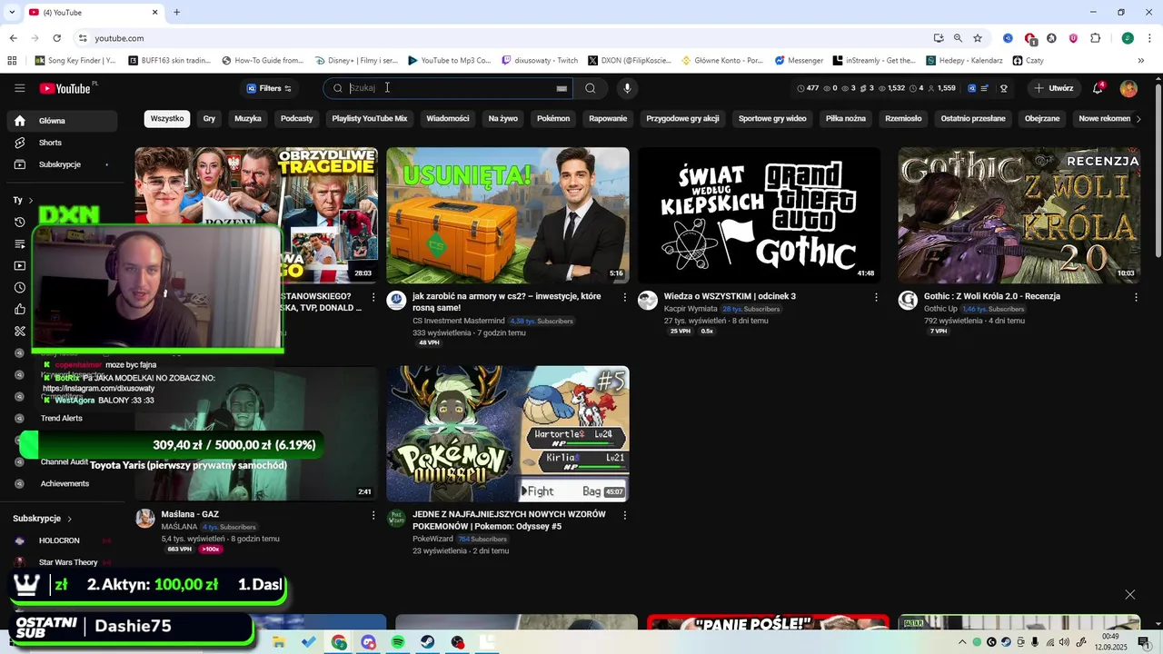The width and height of the screenshot is (1163, 654).
Task: Open the volume control in system tray
Action: coord(1064,642)
